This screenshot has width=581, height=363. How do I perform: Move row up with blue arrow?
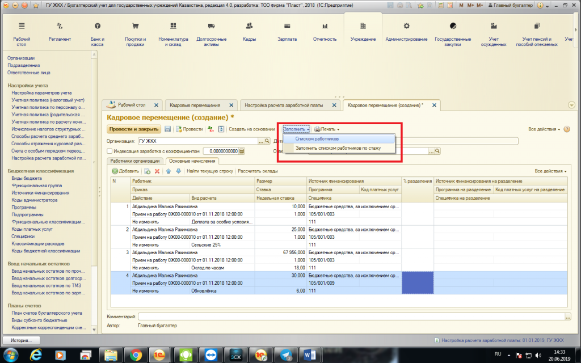click(168, 171)
